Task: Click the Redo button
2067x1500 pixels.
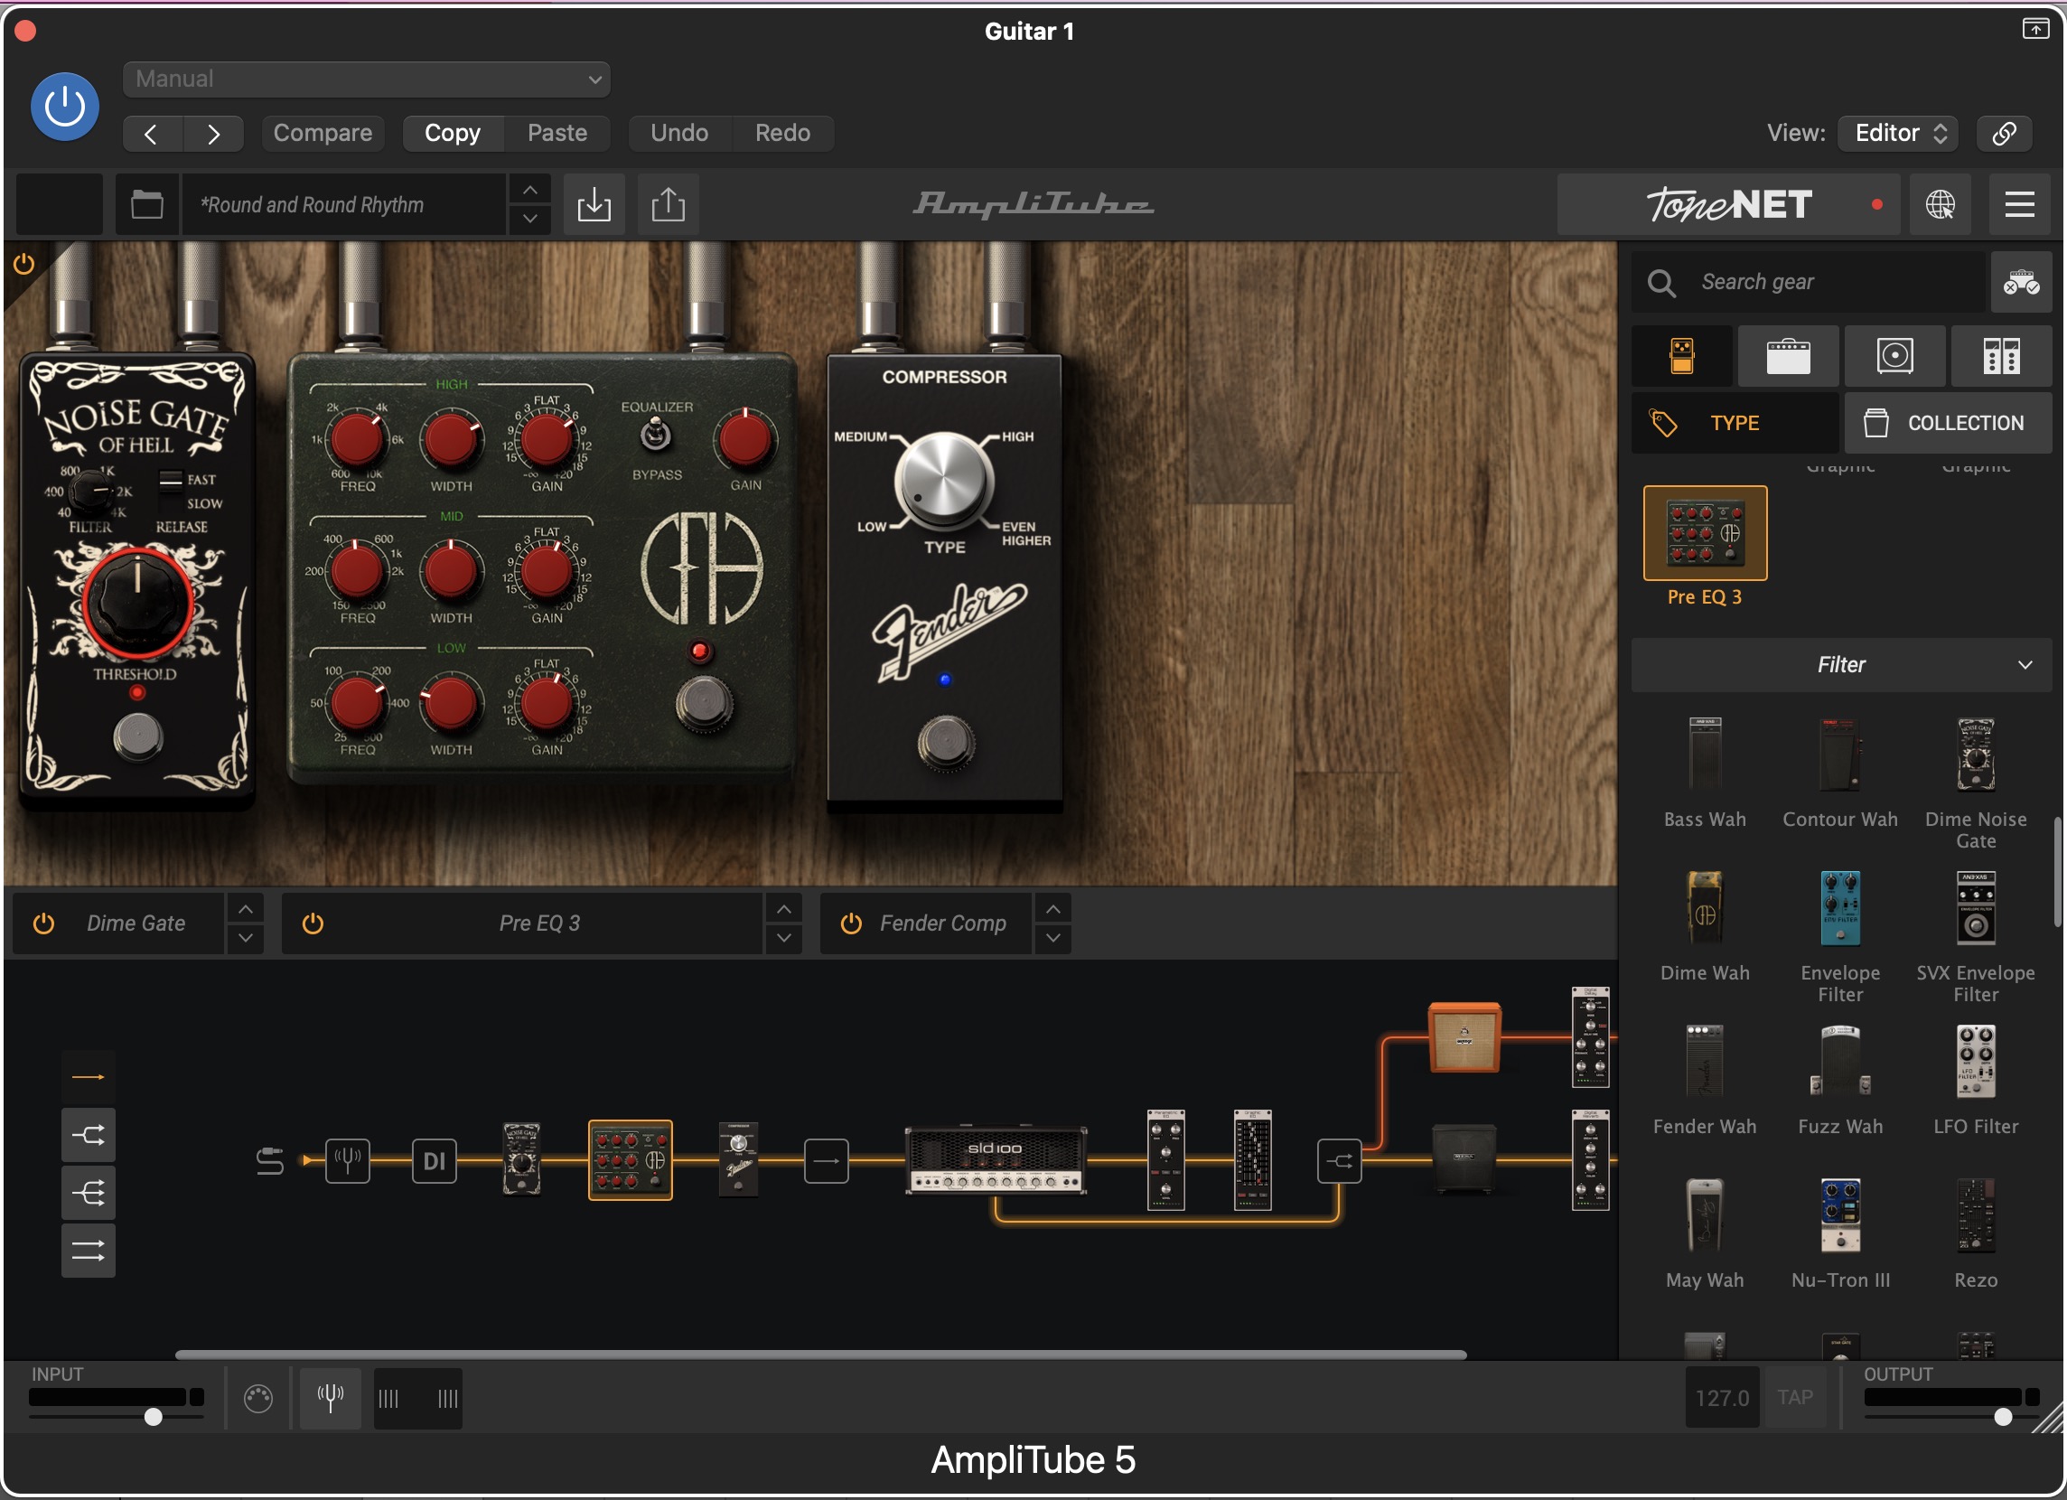Action: coord(782,133)
